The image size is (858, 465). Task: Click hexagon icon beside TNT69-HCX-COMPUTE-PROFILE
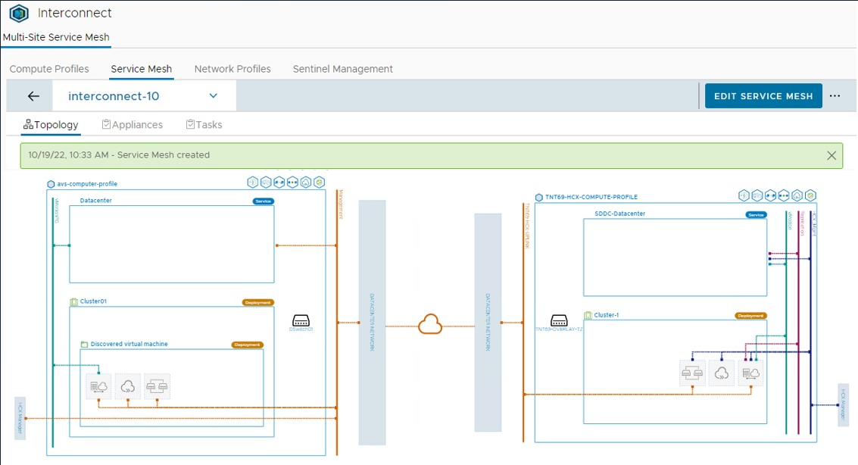click(539, 198)
